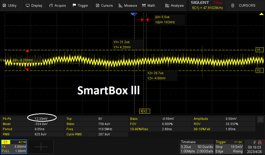The width and height of the screenshot is (265, 155).
Task: Click the ΔY= -8.250mV readout
Action: coord(23,60)
